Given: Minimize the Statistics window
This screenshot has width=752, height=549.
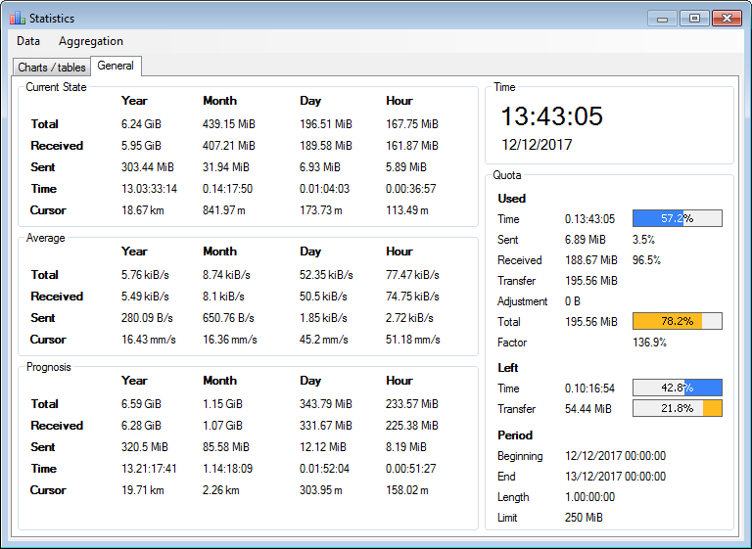Looking at the screenshot, I should (x=662, y=19).
